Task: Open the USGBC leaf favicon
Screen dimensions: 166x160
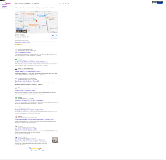Action: click(x=16, y=69)
